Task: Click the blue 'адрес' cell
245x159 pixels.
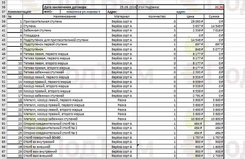Action: 181,12
